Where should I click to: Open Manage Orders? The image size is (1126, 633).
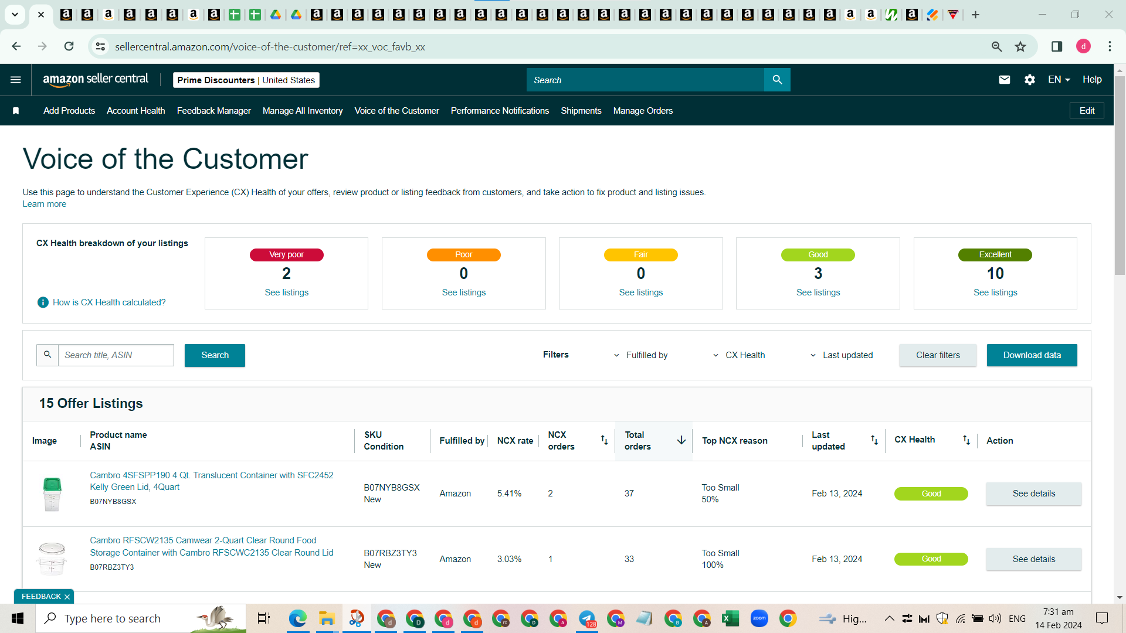(x=643, y=111)
